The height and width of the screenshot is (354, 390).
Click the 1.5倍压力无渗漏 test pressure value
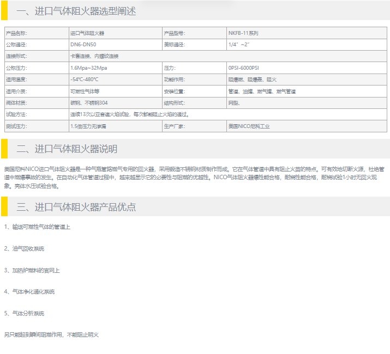[x=88, y=126]
